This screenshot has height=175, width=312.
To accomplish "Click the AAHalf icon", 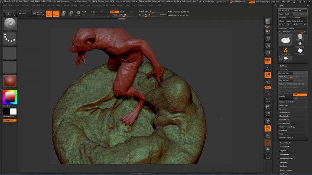I will click(x=268, y=54).
